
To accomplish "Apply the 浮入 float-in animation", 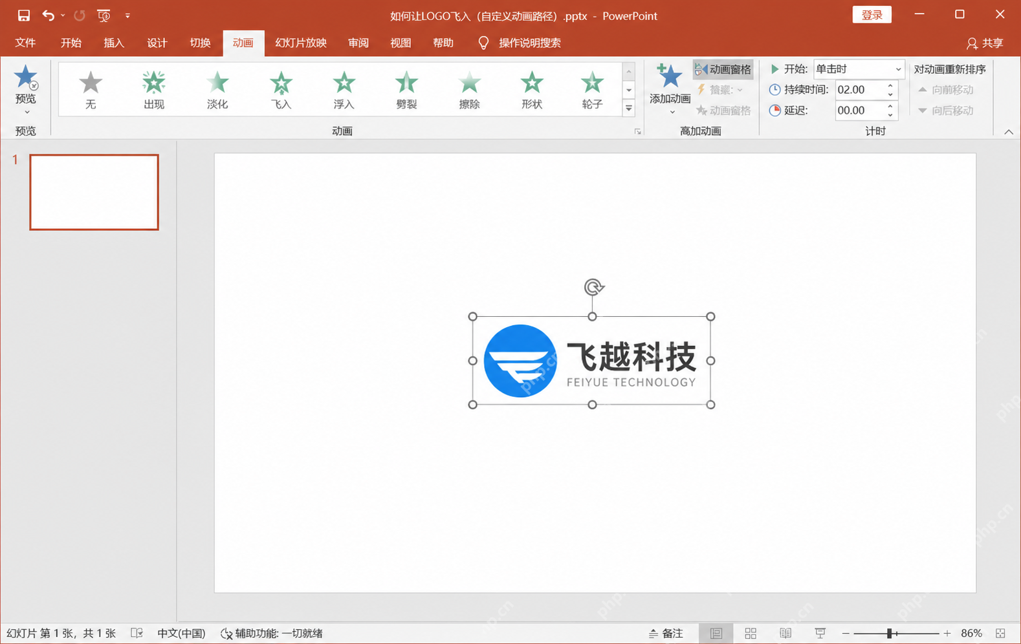I will click(344, 90).
